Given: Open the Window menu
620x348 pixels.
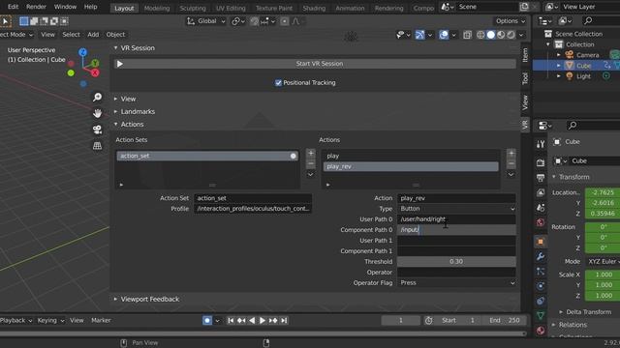Looking at the screenshot, I should click(65, 7).
